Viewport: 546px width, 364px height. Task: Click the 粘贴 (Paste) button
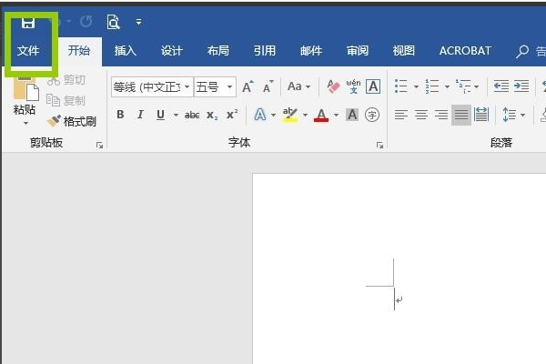pyautogui.click(x=25, y=95)
